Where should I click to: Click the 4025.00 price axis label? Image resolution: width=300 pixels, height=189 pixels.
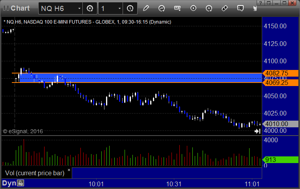click(x=275, y=114)
